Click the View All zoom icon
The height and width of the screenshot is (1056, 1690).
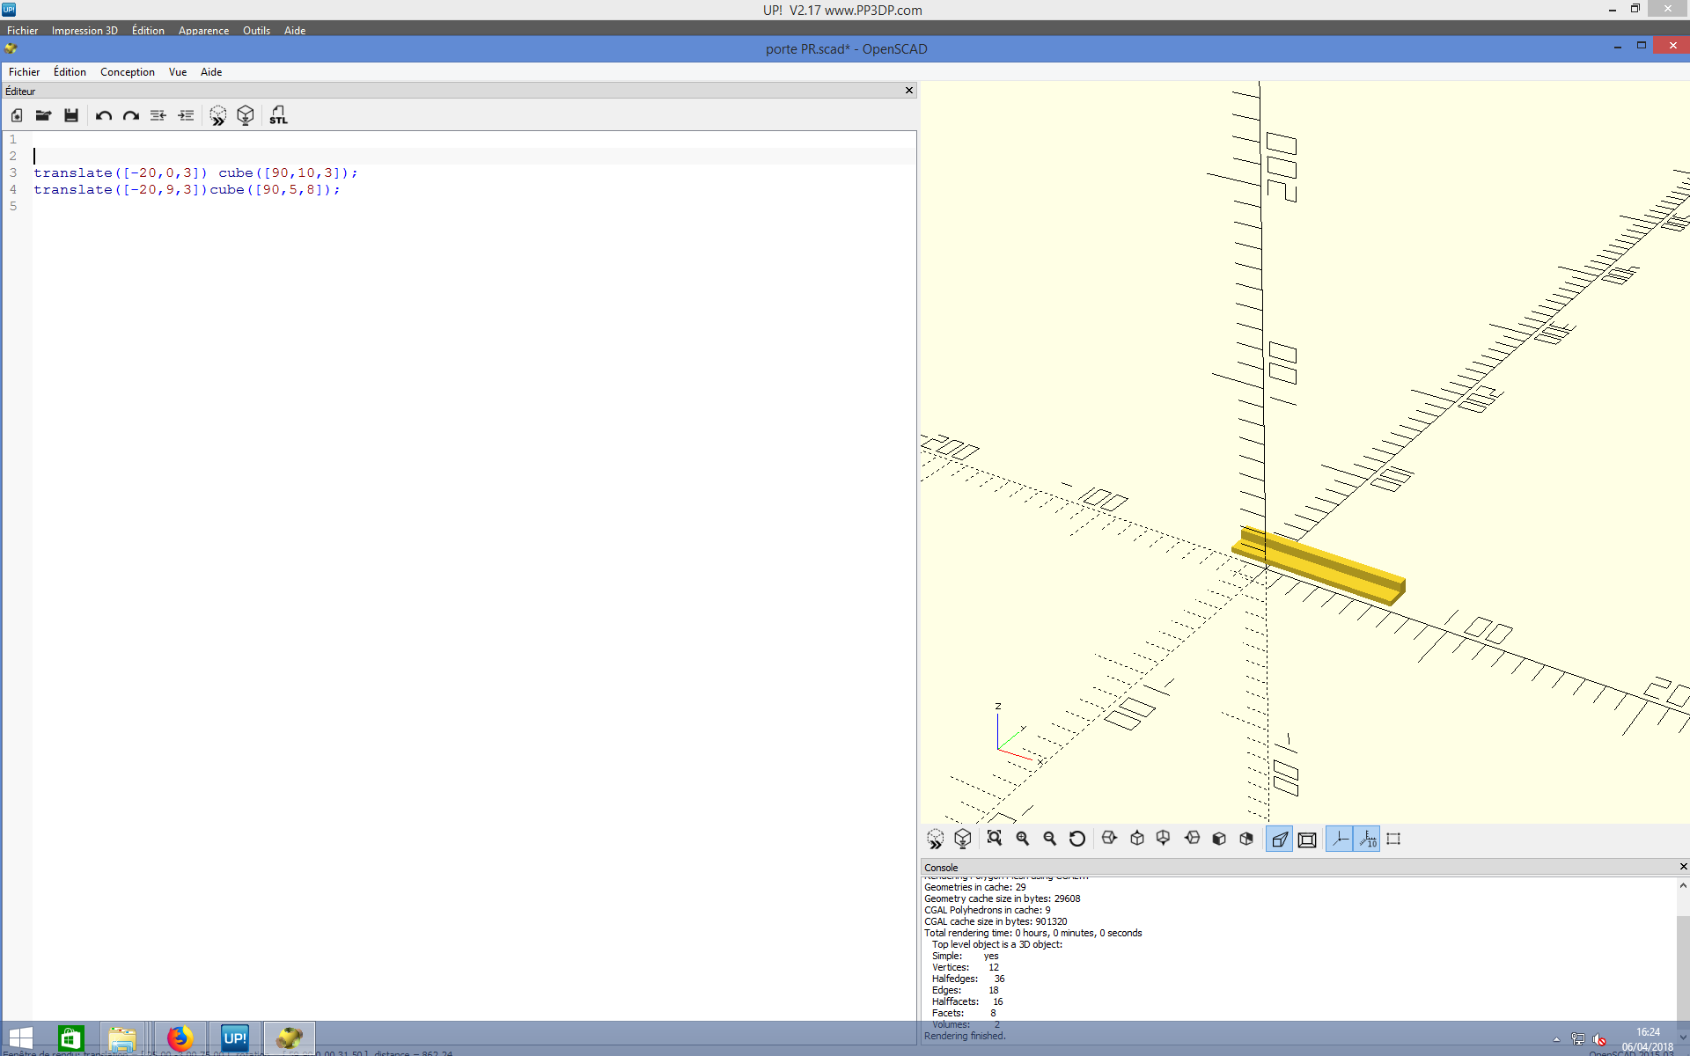[995, 839]
